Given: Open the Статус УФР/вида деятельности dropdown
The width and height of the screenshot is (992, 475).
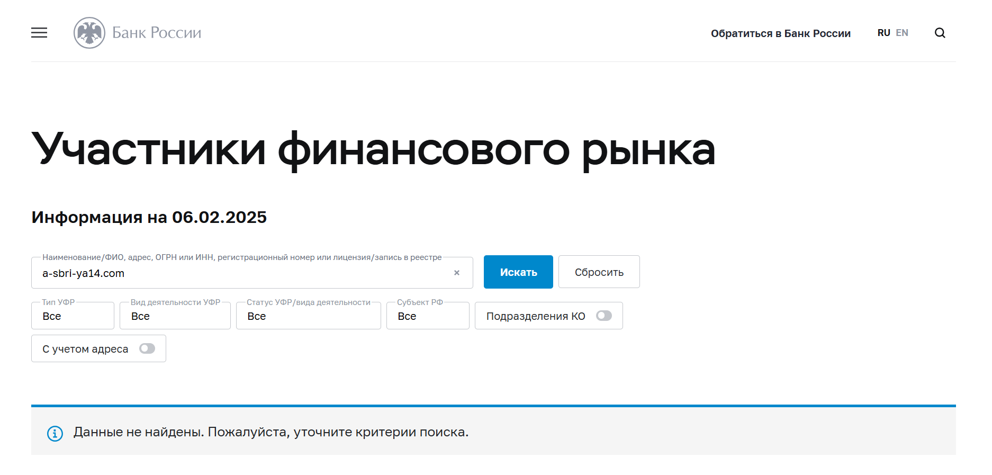Looking at the screenshot, I should [x=308, y=316].
